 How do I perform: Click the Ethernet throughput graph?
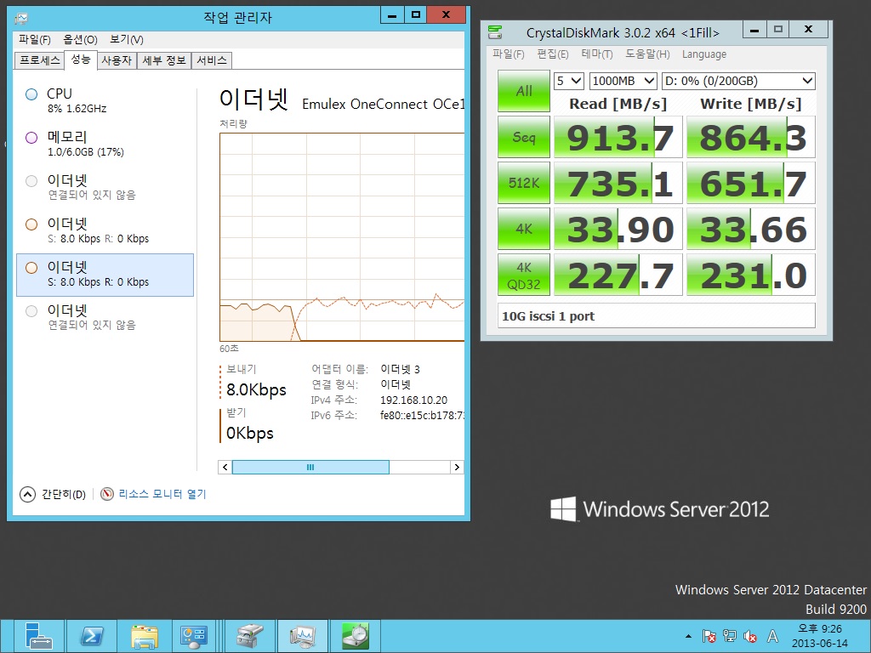(342, 237)
